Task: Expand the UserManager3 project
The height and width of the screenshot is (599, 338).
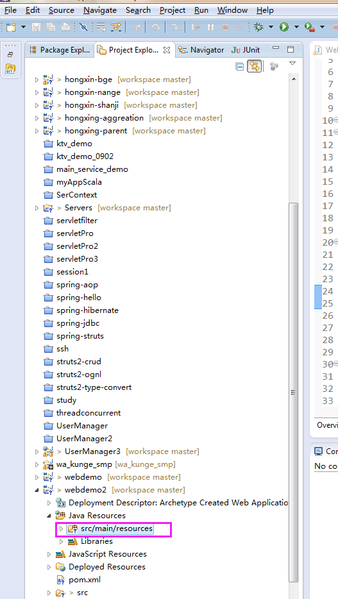Action: click(37, 451)
